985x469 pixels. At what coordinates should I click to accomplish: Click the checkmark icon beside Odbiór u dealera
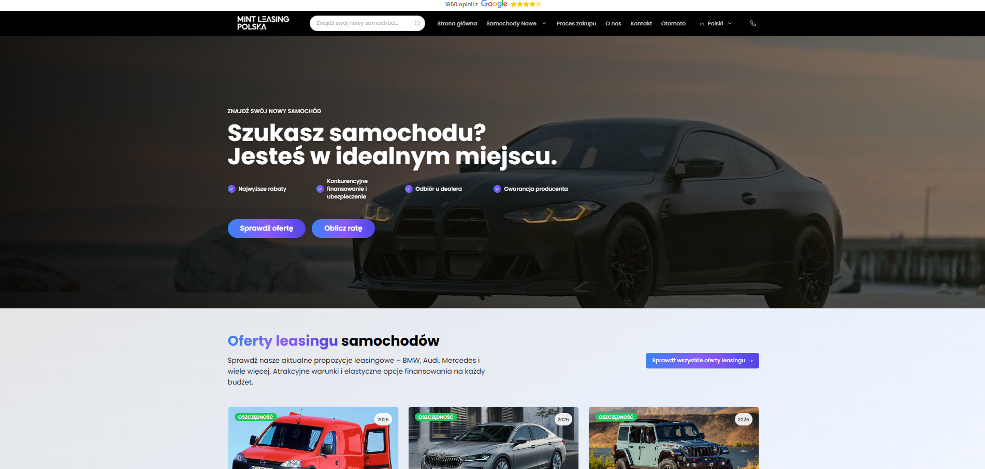(x=409, y=189)
